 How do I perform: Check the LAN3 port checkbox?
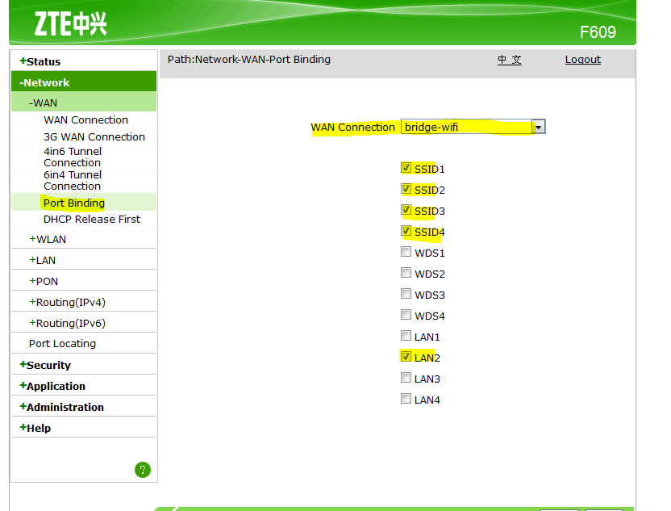[406, 377]
